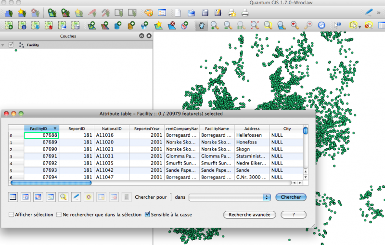Click the attribute table horizontal scrollbar
This screenshot has width=385, height=245.
coord(51,183)
